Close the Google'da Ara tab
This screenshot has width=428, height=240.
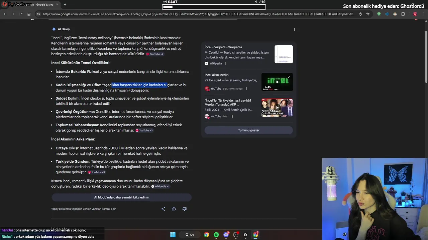(x=57, y=5)
